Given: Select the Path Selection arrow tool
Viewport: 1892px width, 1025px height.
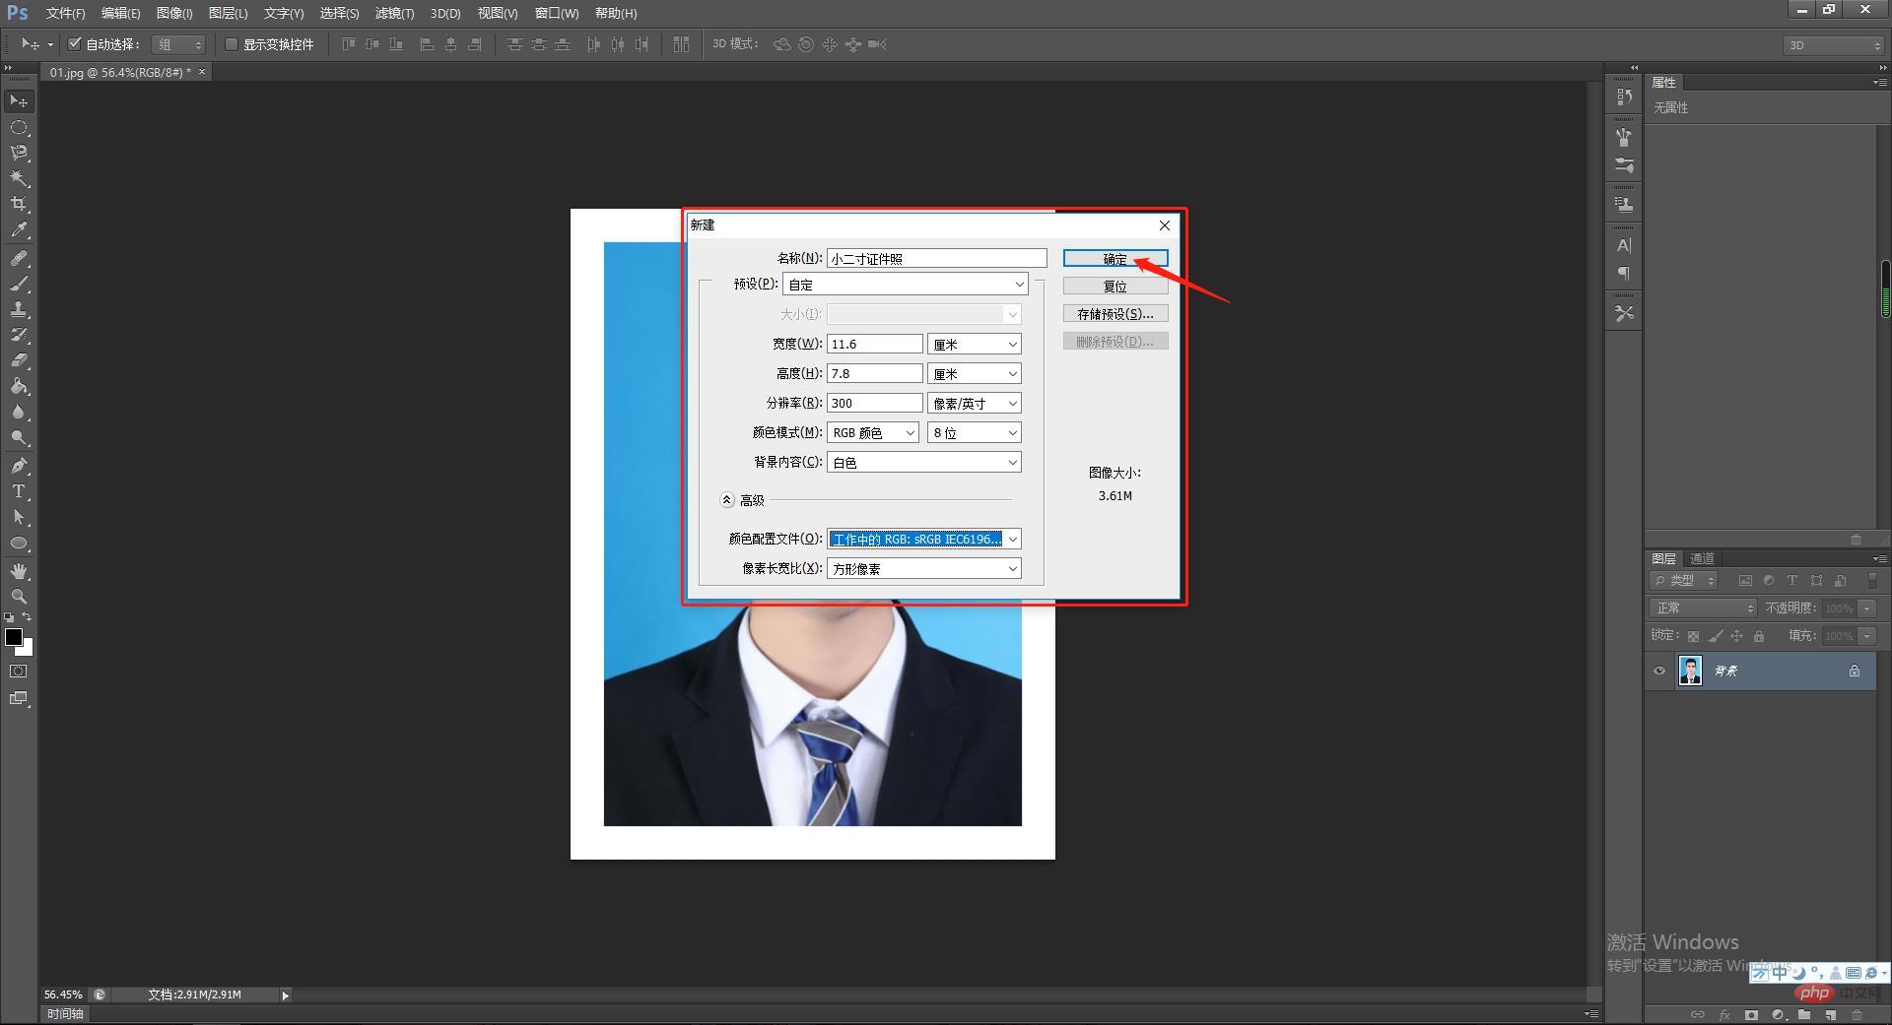Looking at the screenshot, I should click(x=19, y=517).
